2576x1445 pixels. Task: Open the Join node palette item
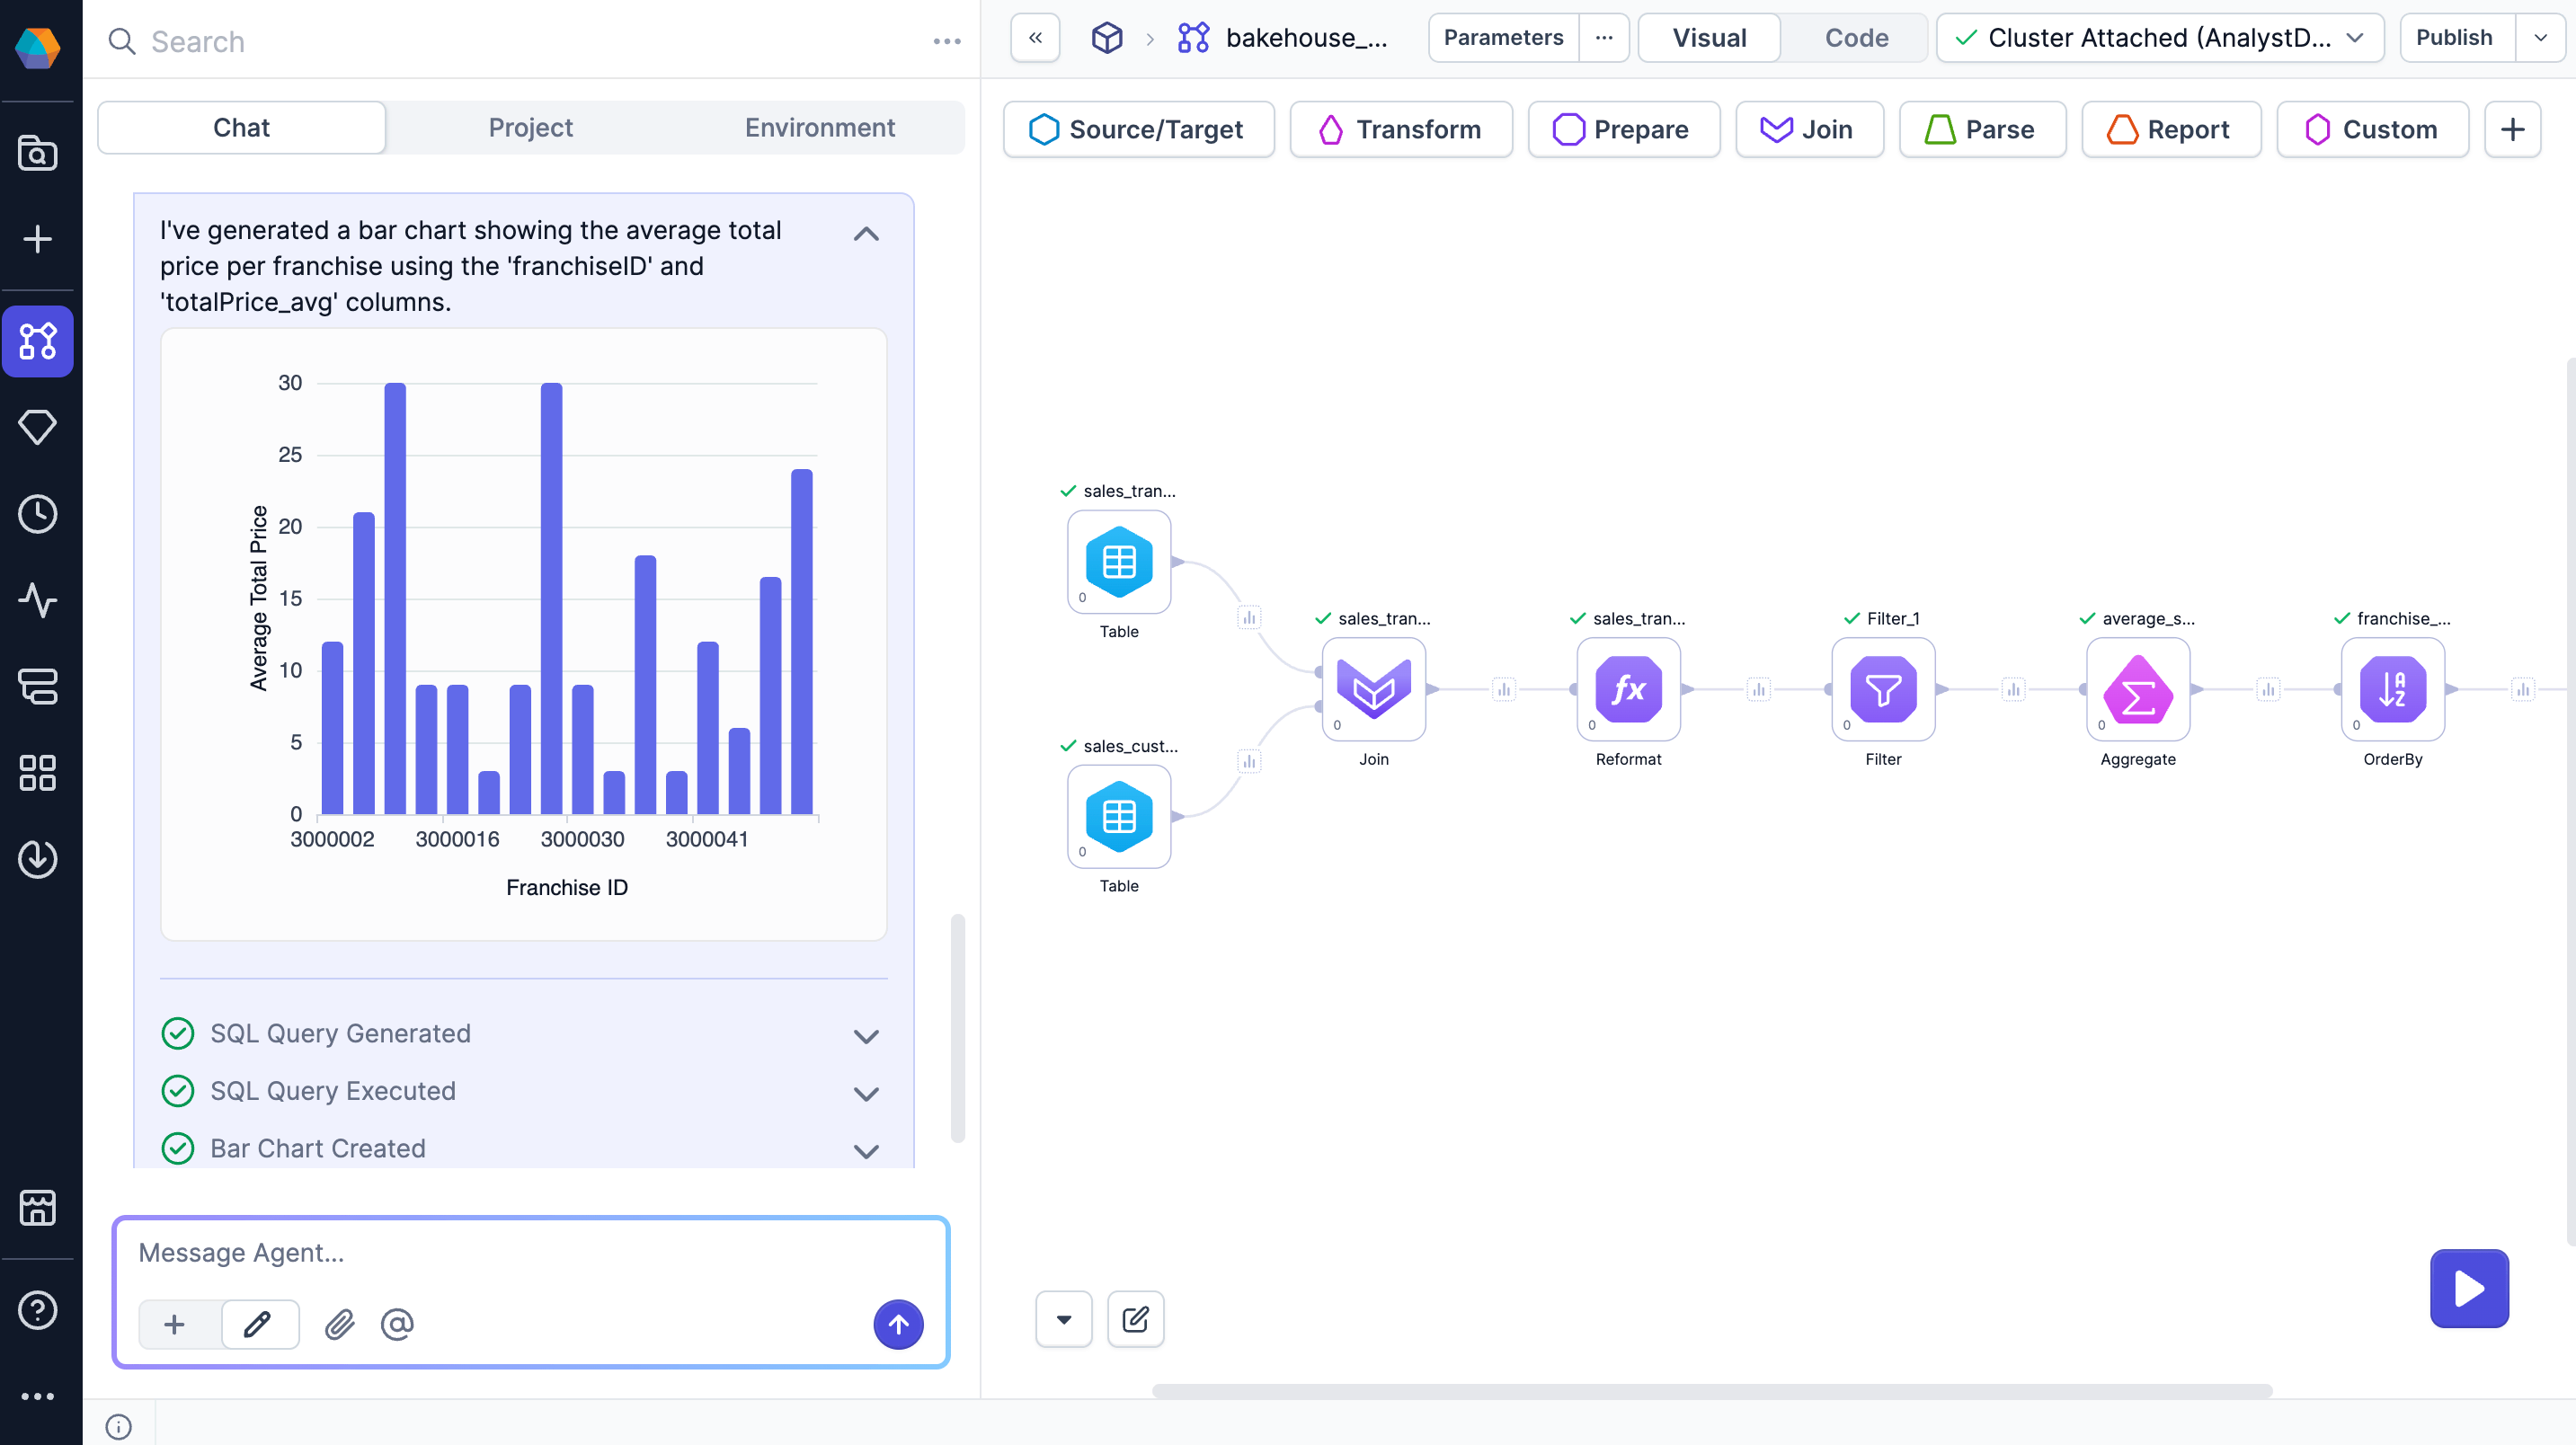1810,129
